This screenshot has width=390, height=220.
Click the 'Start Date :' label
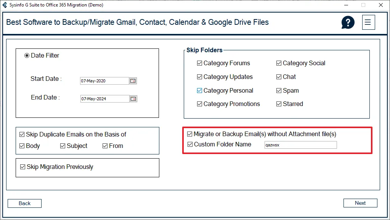46,79
